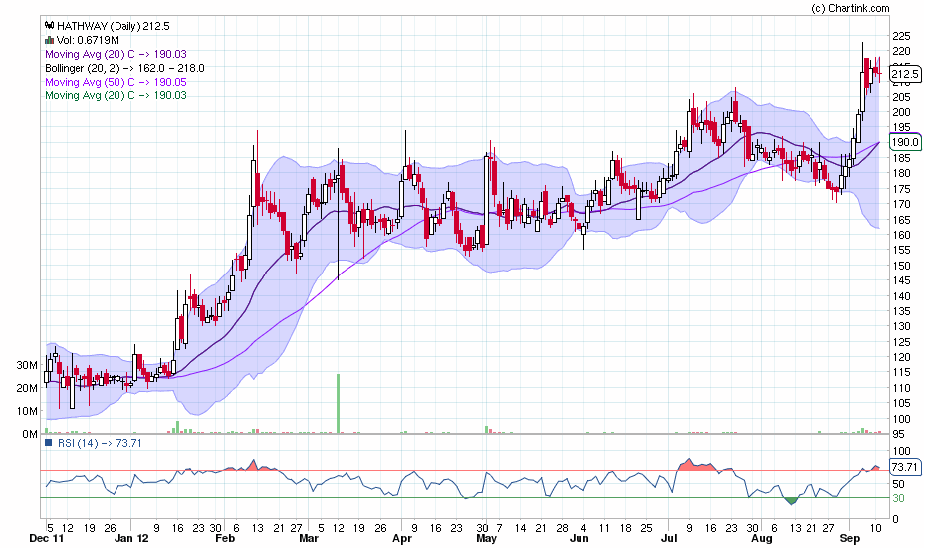Click the 212.5 current price tag

pos(905,74)
